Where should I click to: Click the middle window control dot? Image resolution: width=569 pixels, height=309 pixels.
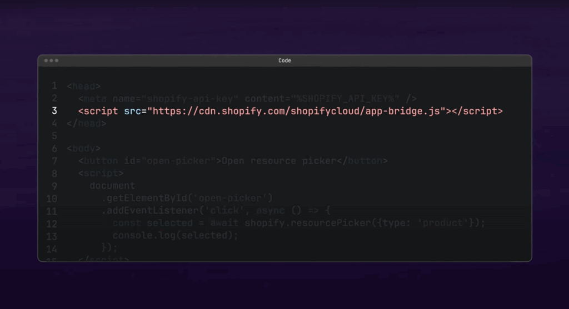point(51,60)
